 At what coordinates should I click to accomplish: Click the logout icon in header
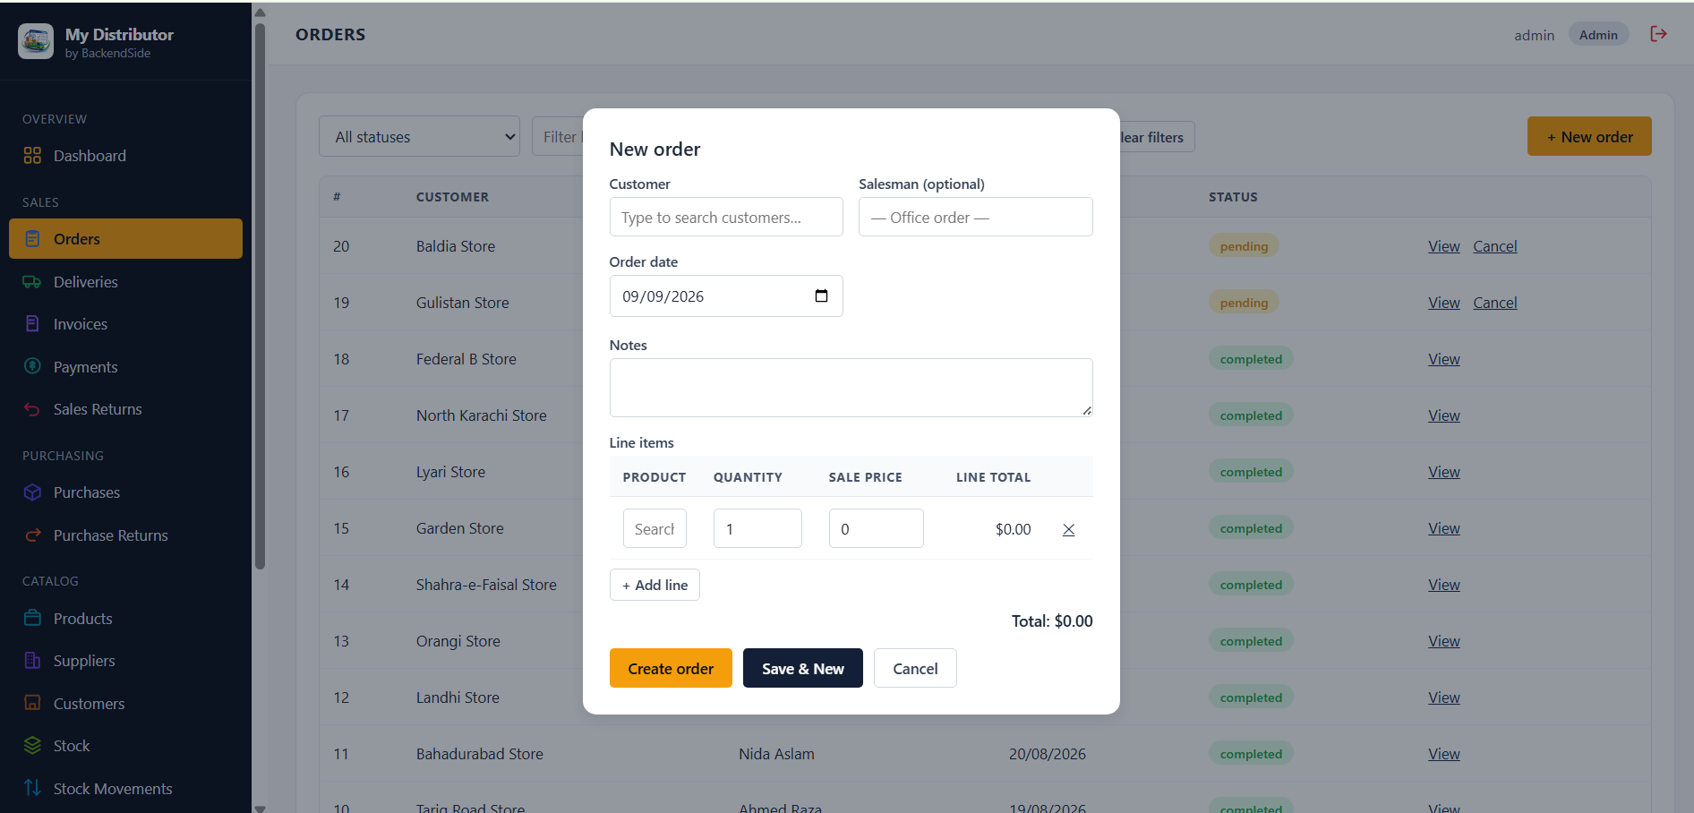tap(1658, 34)
